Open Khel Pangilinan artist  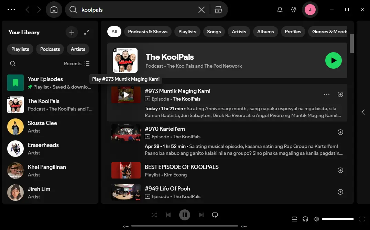coord(50,170)
